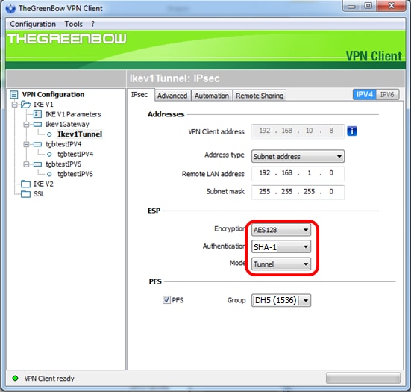Click the tgbtestIPV6 gateway icon
The height and width of the screenshot is (392, 411).
point(37,164)
